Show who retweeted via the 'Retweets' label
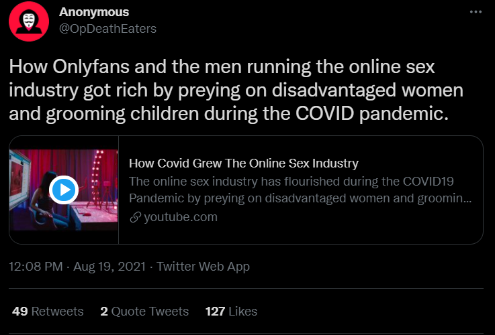The image size is (495, 335). (58, 311)
